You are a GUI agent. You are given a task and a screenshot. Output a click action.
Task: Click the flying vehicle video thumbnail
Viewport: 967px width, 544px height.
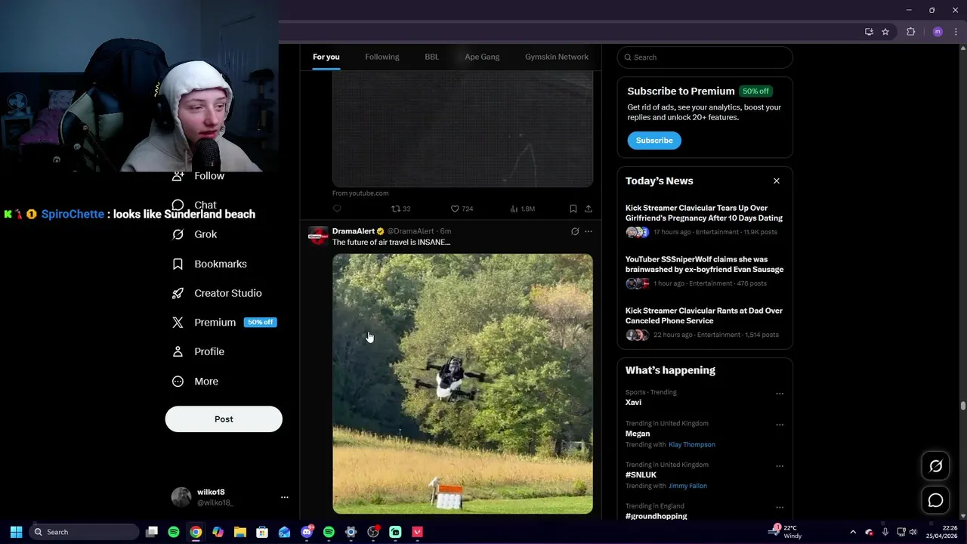click(x=462, y=384)
